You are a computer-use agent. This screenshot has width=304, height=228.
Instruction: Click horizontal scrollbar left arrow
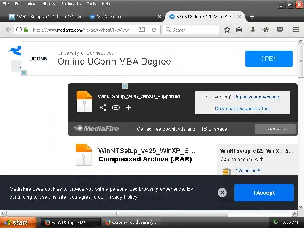point(3,214)
